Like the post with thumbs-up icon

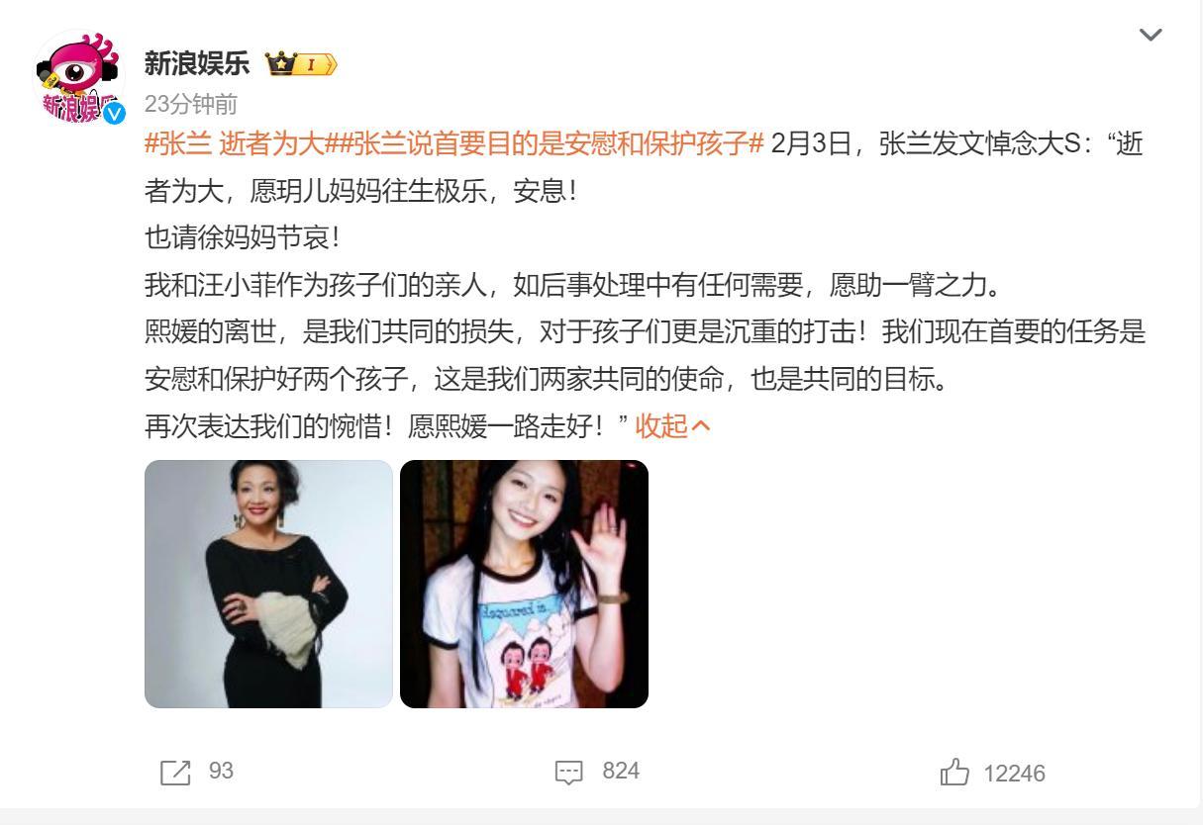click(954, 772)
